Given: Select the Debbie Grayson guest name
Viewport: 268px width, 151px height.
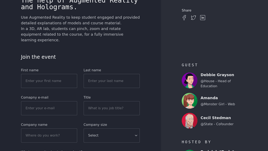Looking at the screenshot, I should pos(217,75).
